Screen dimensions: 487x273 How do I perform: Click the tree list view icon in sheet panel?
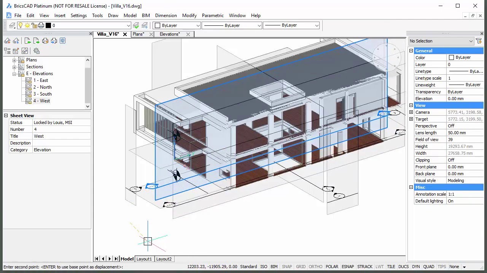tap(7, 51)
